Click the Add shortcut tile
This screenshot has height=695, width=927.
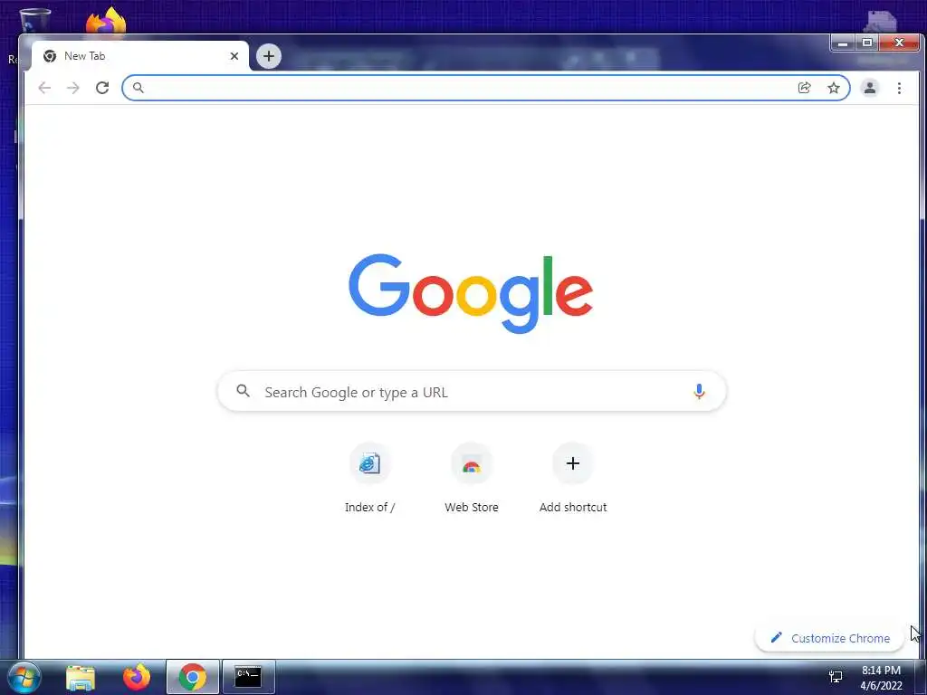coord(573,479)
